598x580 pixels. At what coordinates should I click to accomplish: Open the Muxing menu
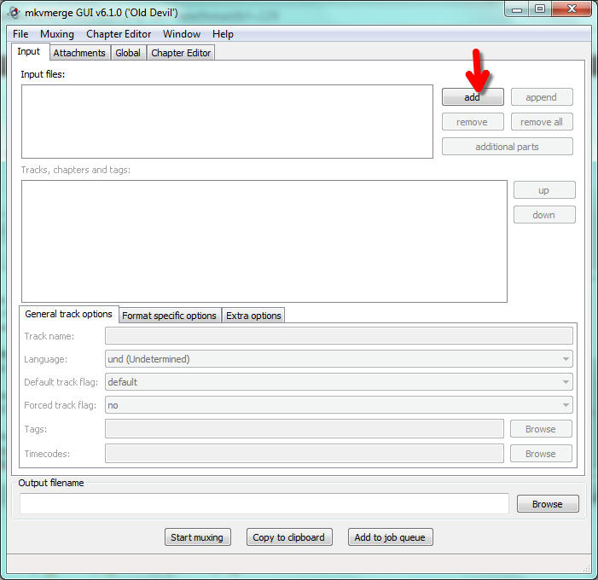(x=57, y=34)
